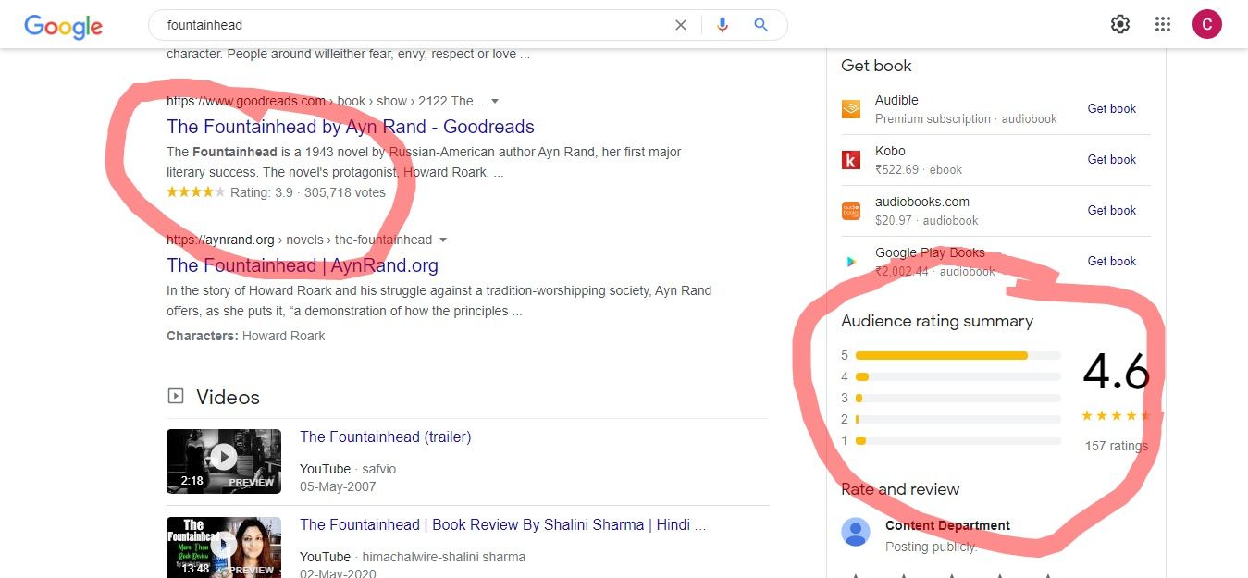The width and height of the screenshot is (1248, 578).
Task: Click the 3-star rating bar
Action: [958, 398]
